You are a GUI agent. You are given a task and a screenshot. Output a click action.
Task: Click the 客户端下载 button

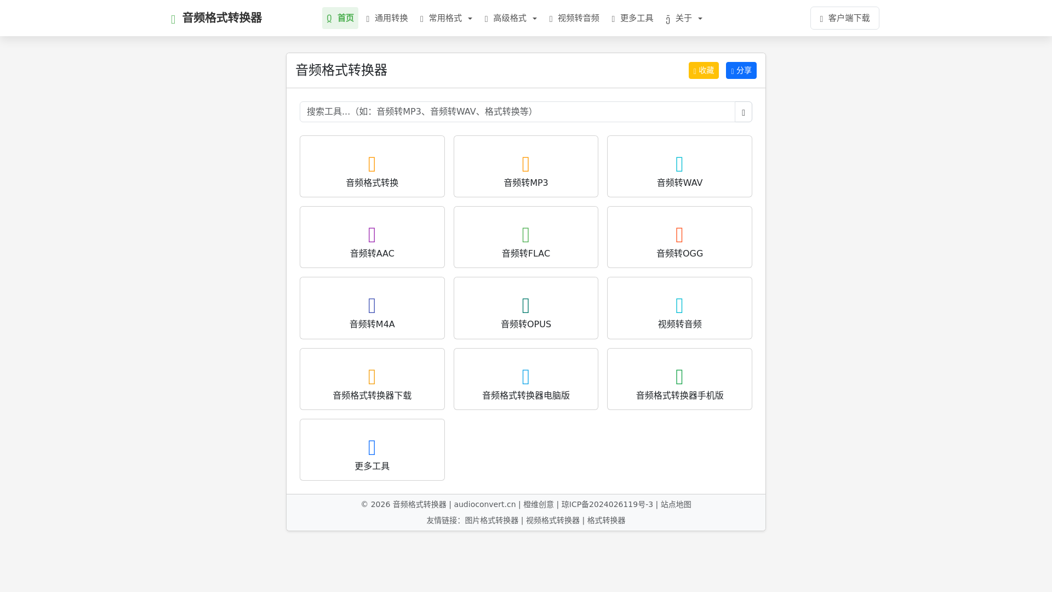(x=845, y=18)
